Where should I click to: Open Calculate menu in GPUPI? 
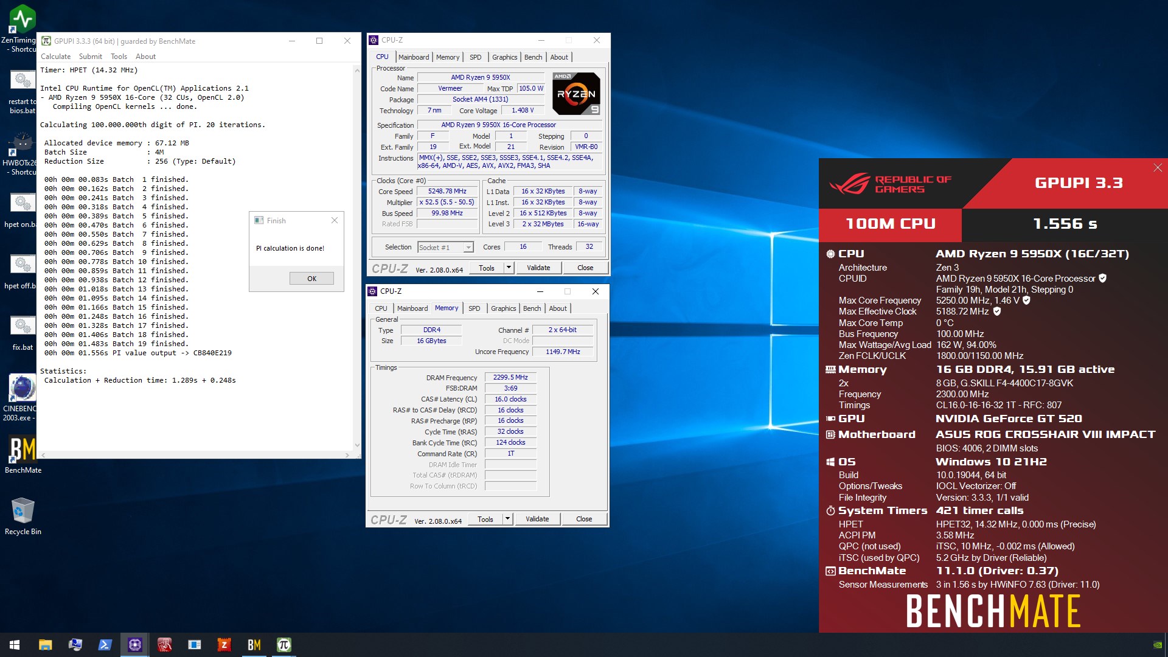55,57
